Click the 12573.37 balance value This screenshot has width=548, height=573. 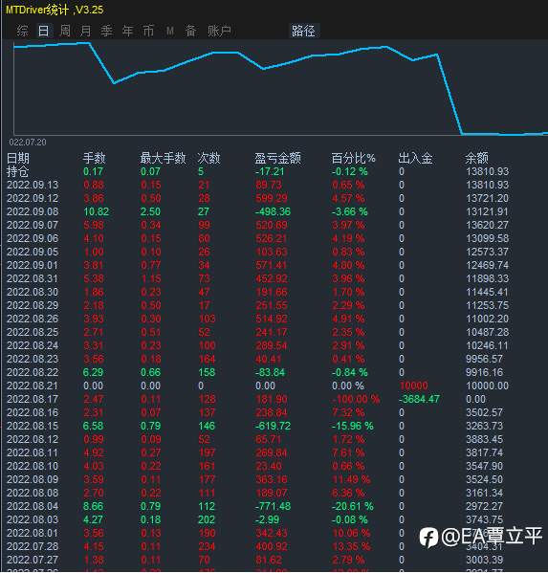tap(488, 253)
